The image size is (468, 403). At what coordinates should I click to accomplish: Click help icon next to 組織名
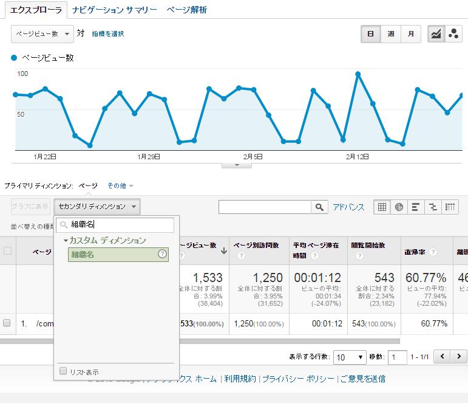(x=162, y=255)
